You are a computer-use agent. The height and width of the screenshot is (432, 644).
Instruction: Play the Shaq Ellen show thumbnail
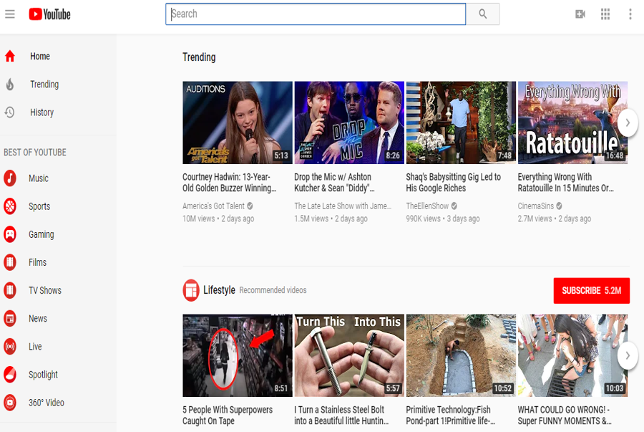pos(461,123)
